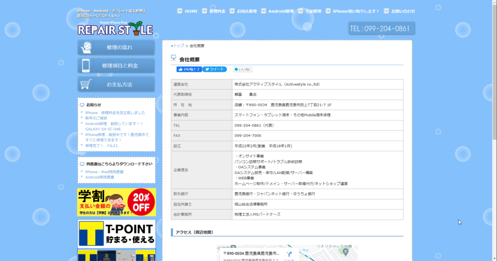Screen dimensions: 497x261
Task: Click the アクセス(周辺地図) heading
Action: point(194,232)
